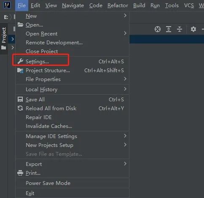Click the IntelliJ IDEA logo icon

[x=7, y=5]
